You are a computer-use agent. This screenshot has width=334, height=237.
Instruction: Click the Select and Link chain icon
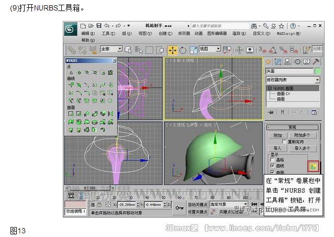[72, 50]
